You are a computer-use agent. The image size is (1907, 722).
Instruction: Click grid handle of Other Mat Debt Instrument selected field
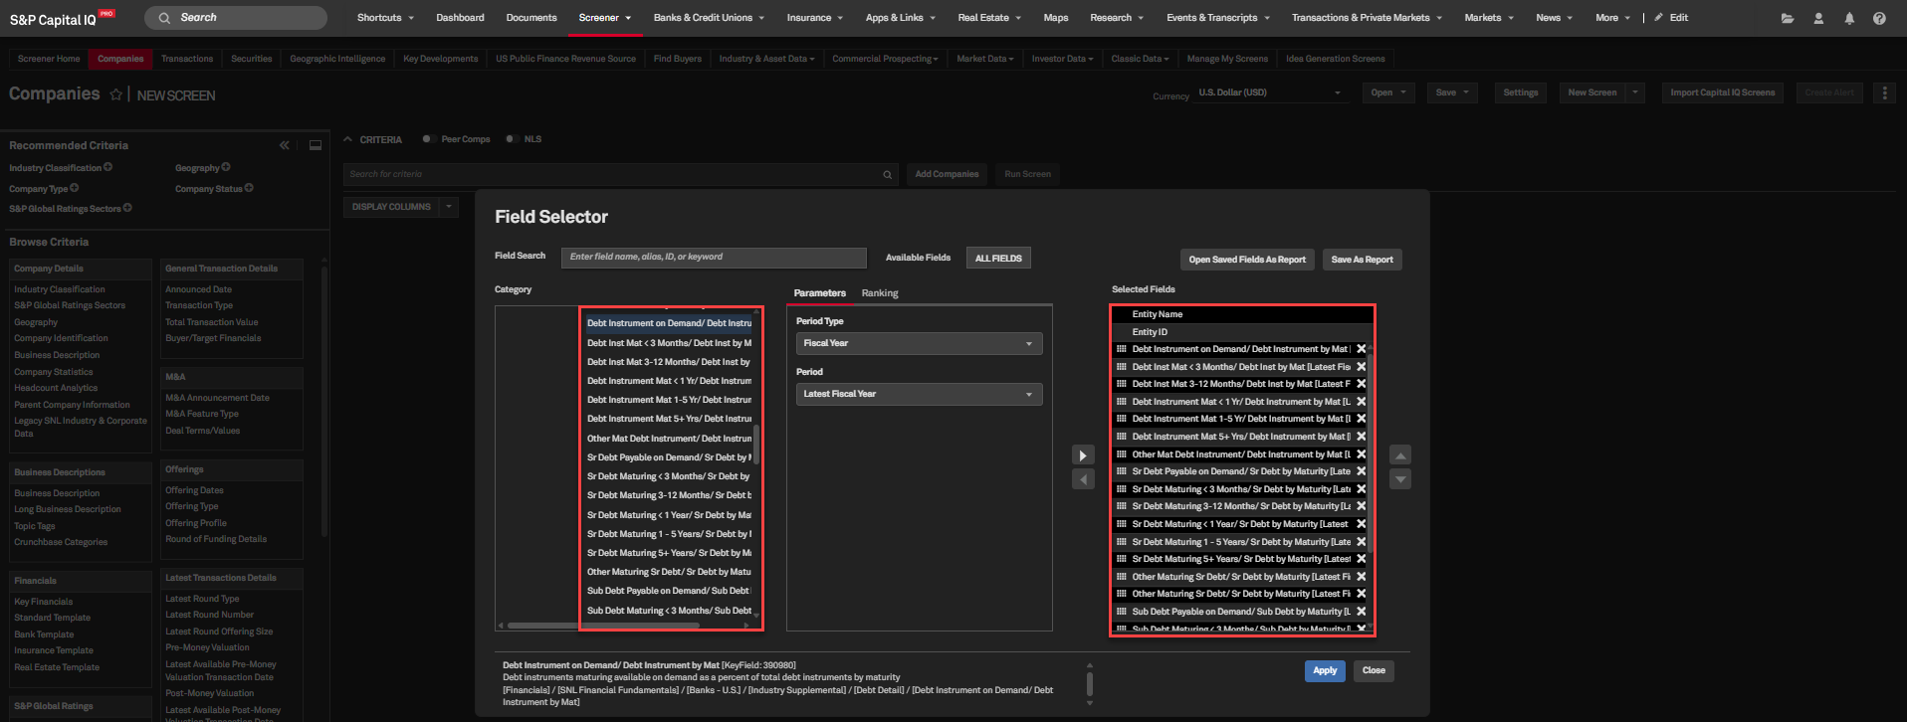tap(1122, 454)
